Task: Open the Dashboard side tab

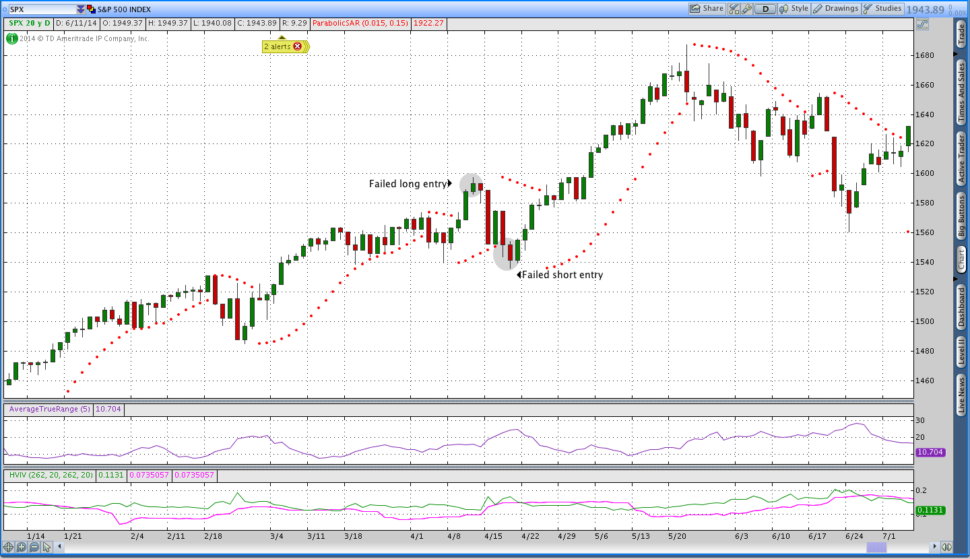Action: click(x=961, y=307)
